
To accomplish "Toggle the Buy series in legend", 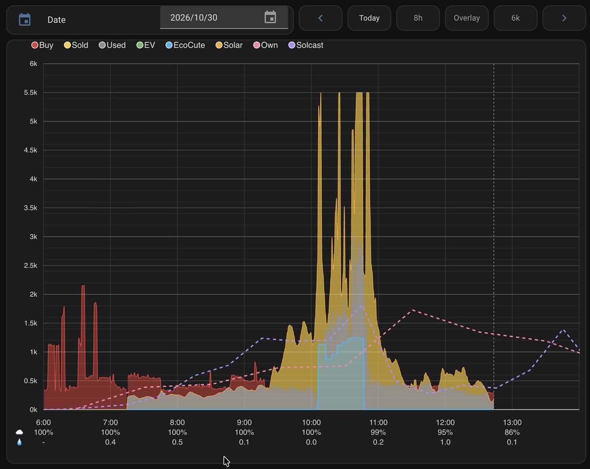I will point(42,45).
